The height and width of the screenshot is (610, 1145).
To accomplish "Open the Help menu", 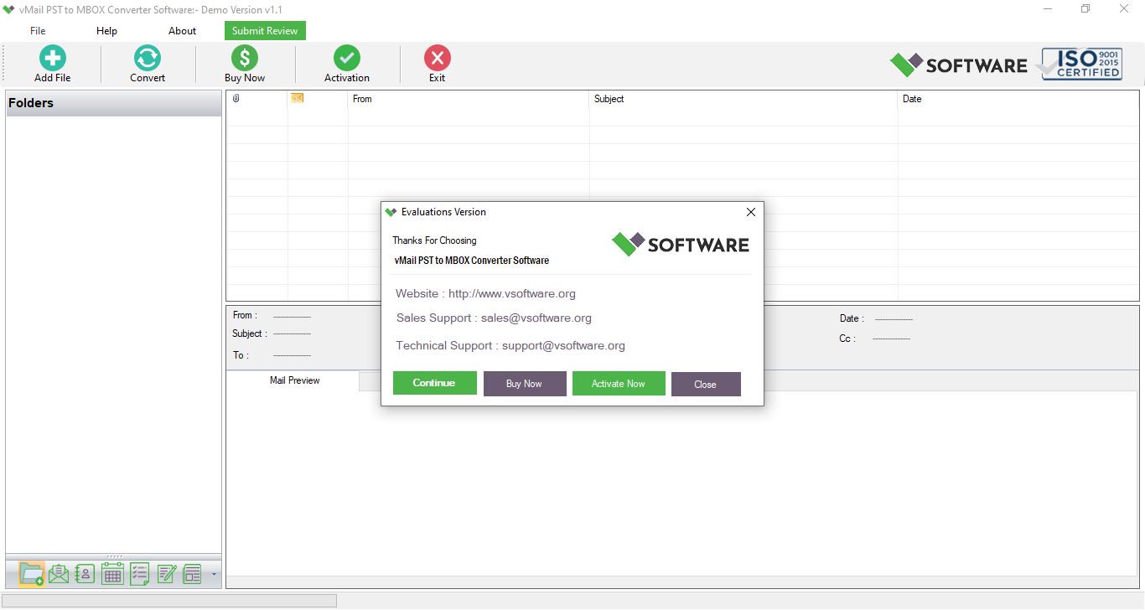I will point(106,31).
